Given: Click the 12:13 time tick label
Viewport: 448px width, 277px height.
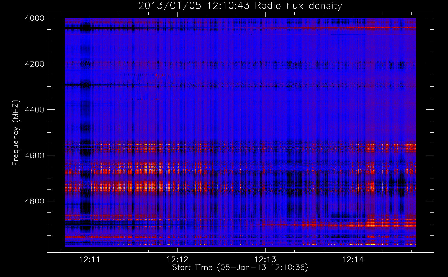Looking at the screenshot, I should click(x=265, y=260).
